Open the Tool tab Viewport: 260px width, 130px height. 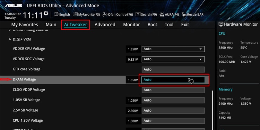(169, 25)
